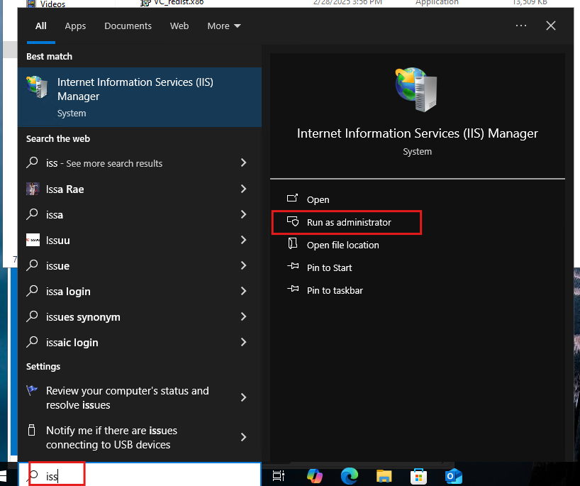The image size is (580, 486).
Task: Open Outlook from the taskbar
Action: (x=454, y=475)
